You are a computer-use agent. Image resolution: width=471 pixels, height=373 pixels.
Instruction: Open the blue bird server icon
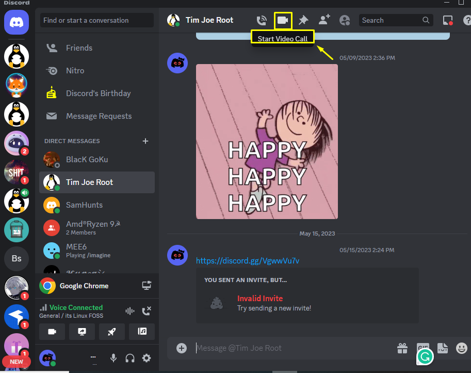(17, 316)
